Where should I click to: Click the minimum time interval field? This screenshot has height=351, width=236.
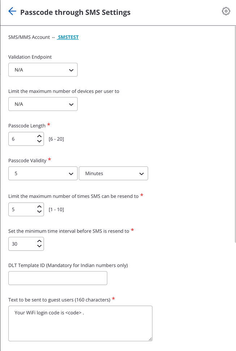coord(22,244)
